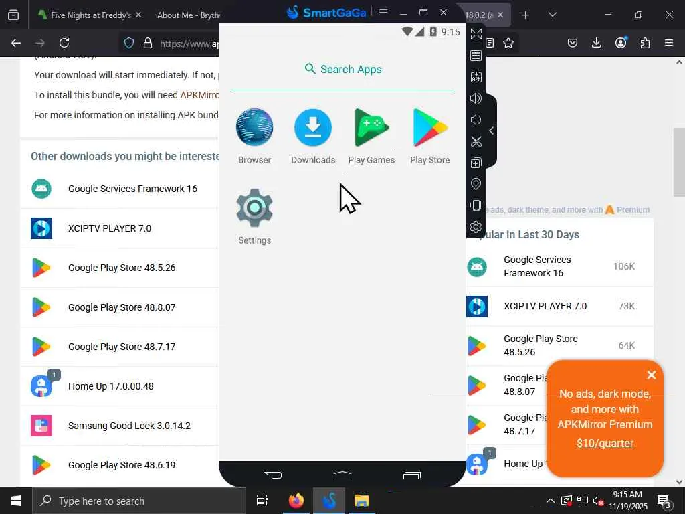Open Google Play Store 48.8.07 left link
685x514 pixels.
[x=122, y=307]
